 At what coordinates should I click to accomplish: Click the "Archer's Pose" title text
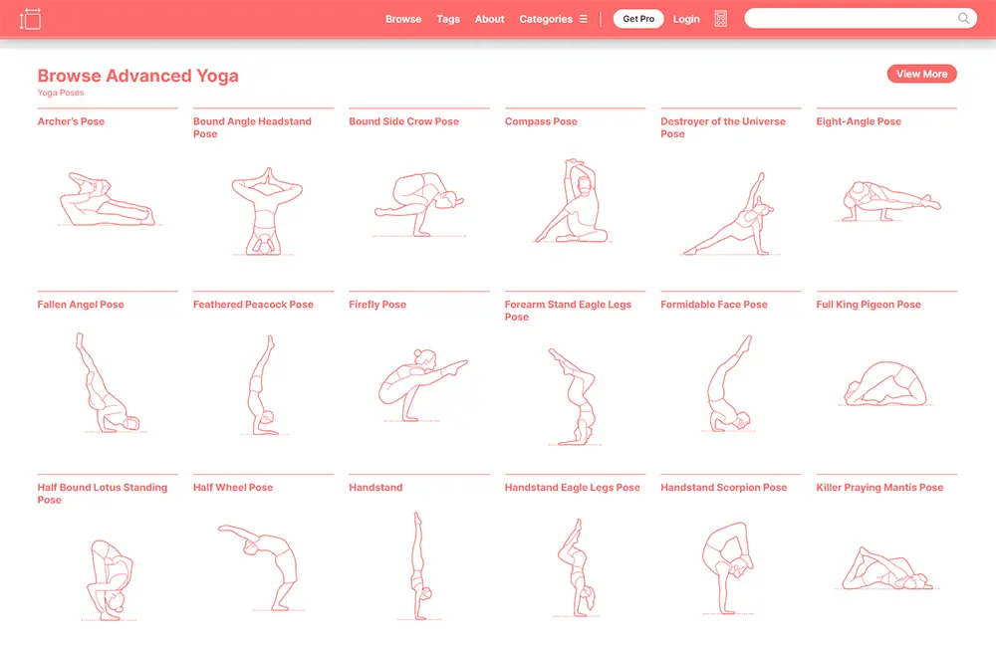[x=71, y=121]
